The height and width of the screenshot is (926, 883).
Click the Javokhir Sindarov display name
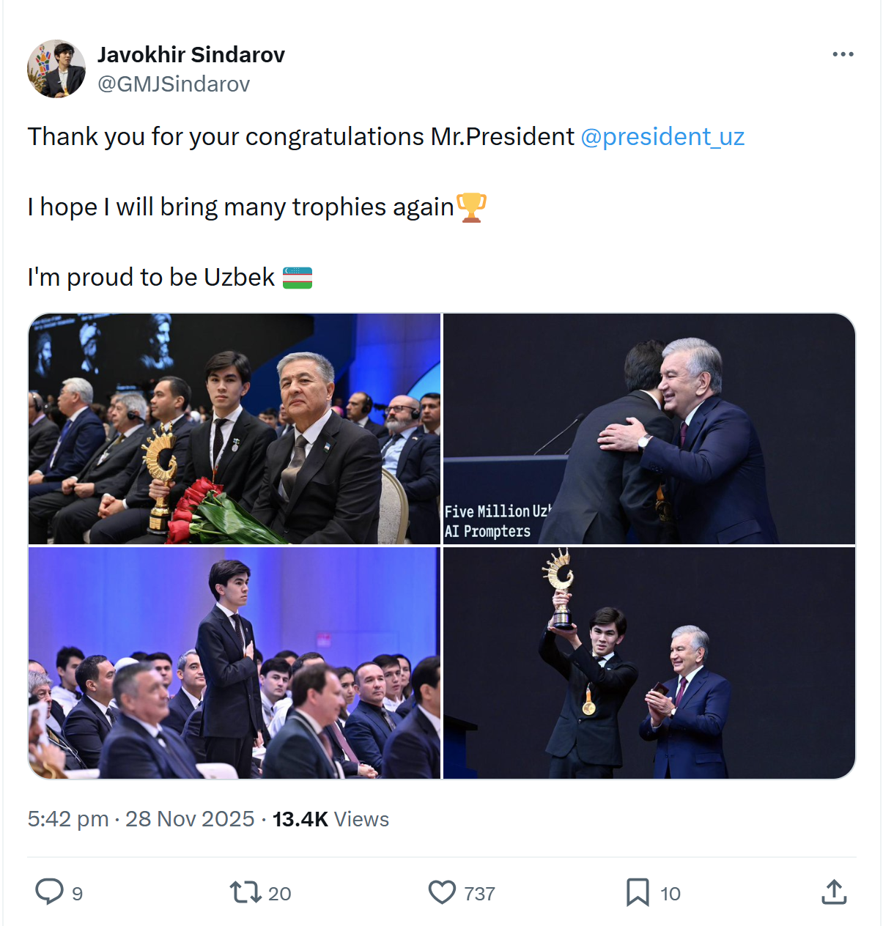(x=191, y=55)
